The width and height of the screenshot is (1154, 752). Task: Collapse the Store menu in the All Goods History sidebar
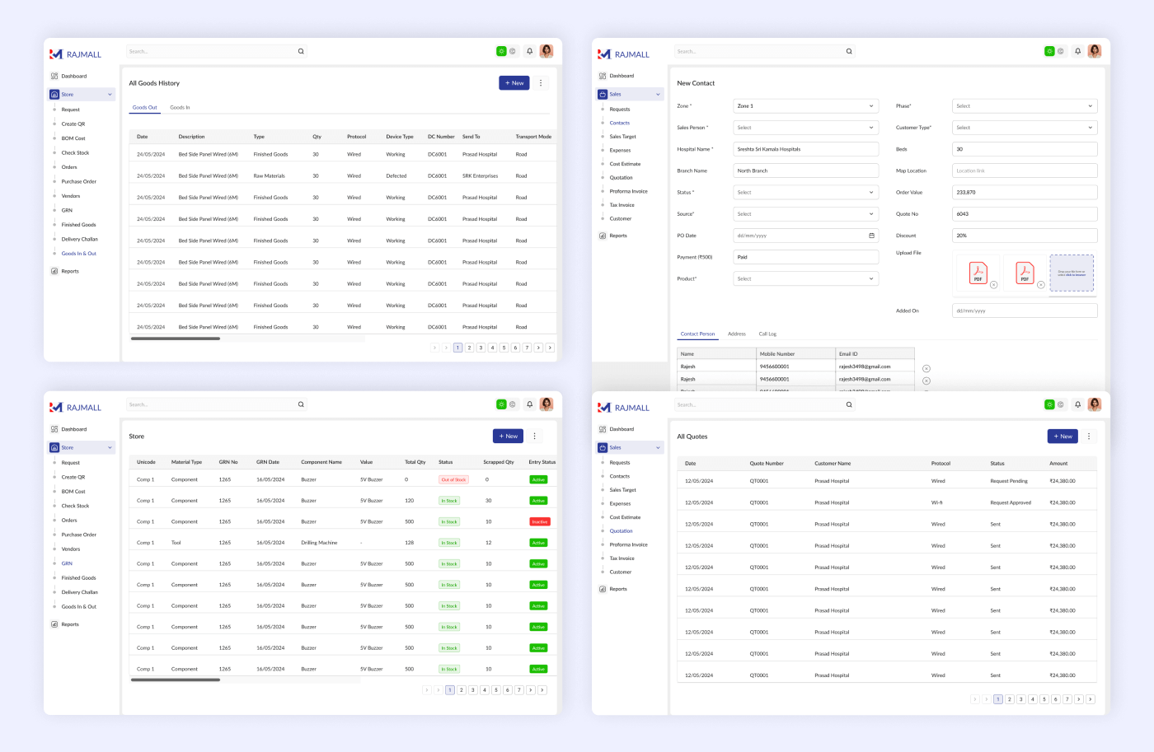coord(110,95)
